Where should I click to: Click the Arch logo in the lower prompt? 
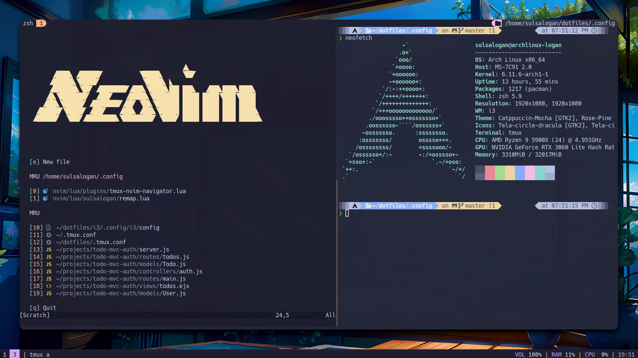(355, 206)
